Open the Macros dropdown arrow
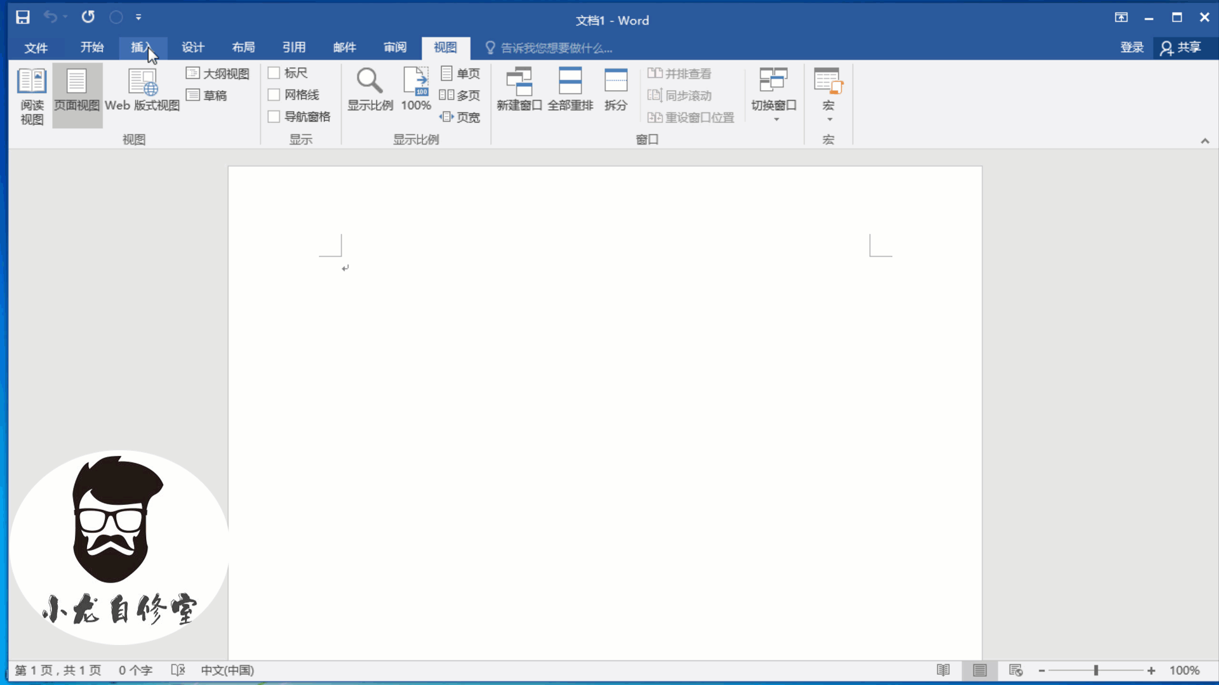The image size is (1219, 685). (x=829, y=119)
